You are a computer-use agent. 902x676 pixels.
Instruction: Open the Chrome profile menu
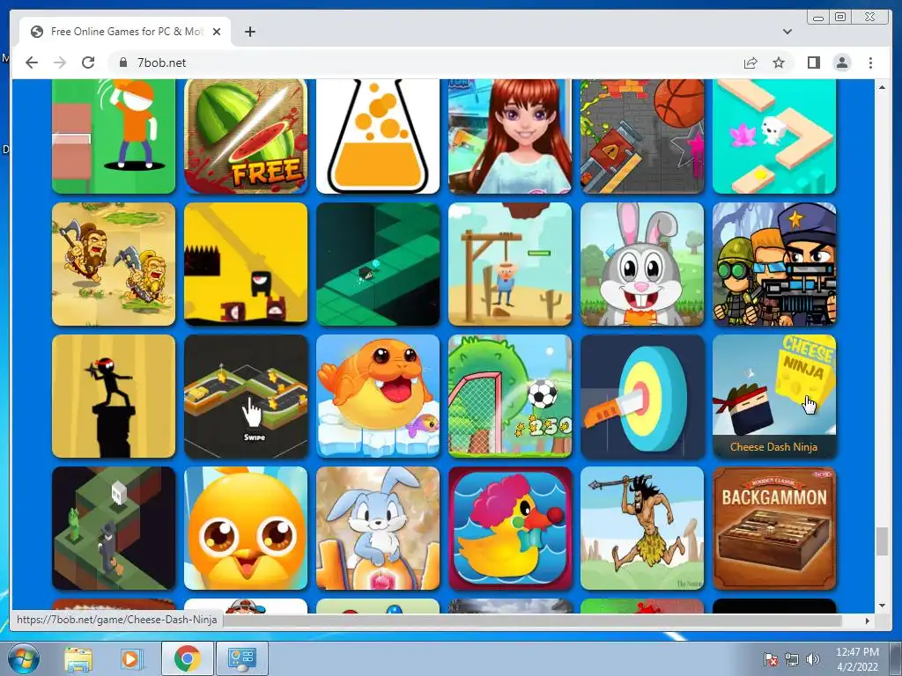(x=842, y=62)
